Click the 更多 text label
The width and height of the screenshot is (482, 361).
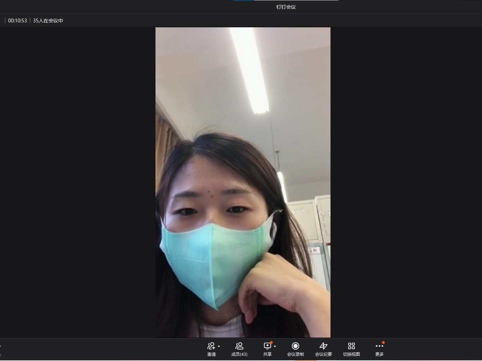pos(379,354)
